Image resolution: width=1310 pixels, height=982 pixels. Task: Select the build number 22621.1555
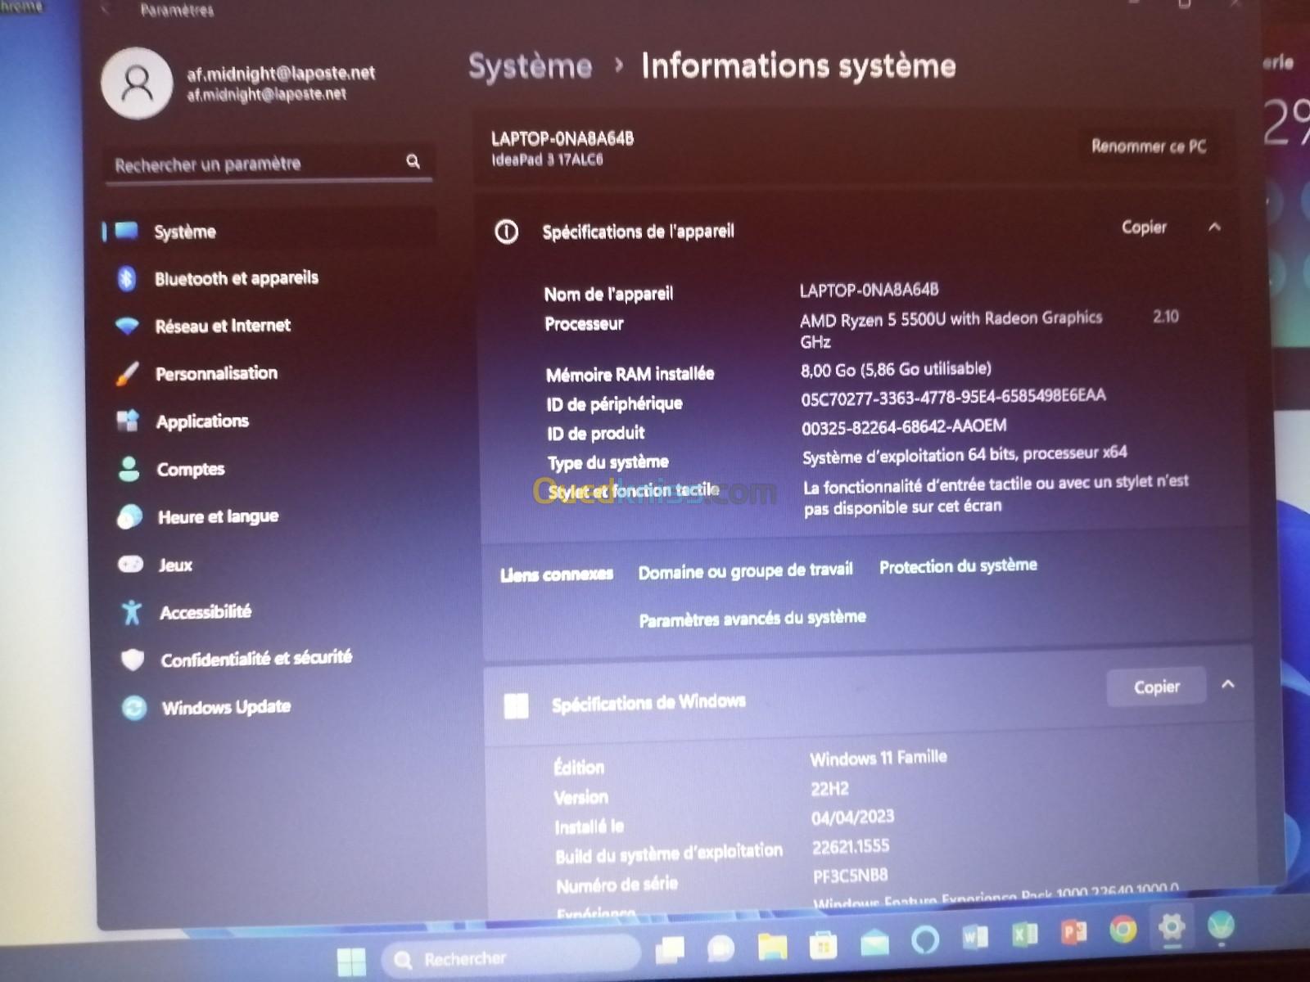pos(851,847)
